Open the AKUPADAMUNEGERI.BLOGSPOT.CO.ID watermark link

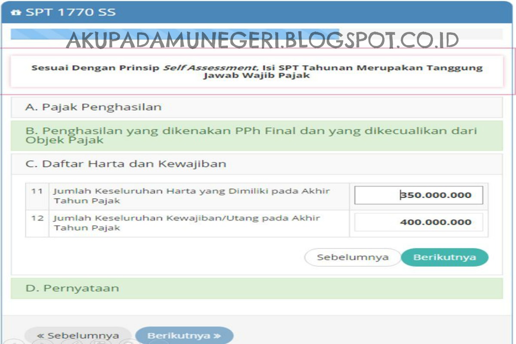pos(263,40)
